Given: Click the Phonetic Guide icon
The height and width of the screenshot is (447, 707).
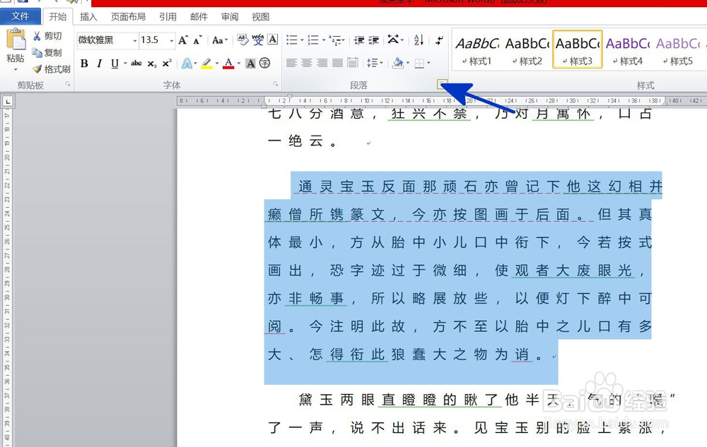Looking at the screenshot, I should point(258,38).
